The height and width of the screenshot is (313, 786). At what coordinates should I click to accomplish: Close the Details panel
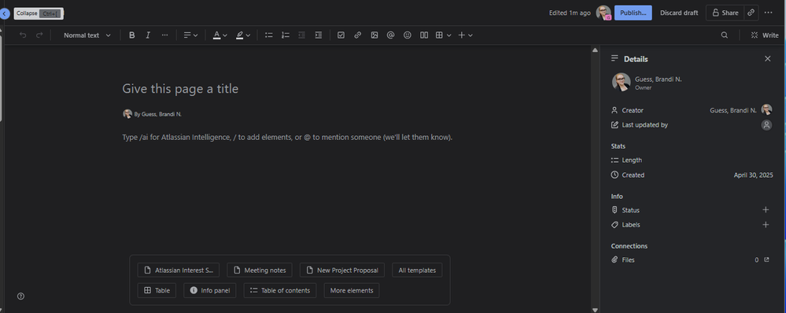tap(767, 59)
